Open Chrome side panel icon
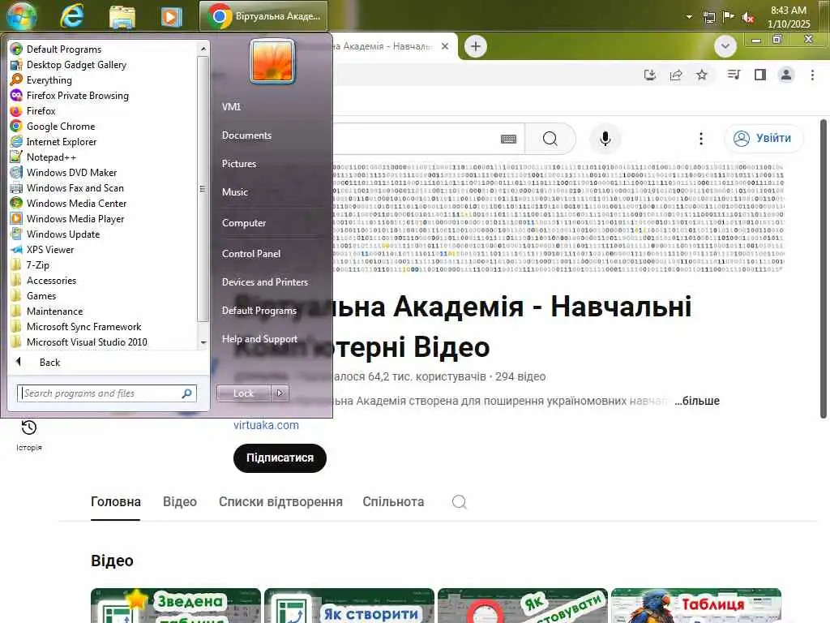The height and width of the screenshot is (623, 830). pyautogui.click(x=760, y=75)
